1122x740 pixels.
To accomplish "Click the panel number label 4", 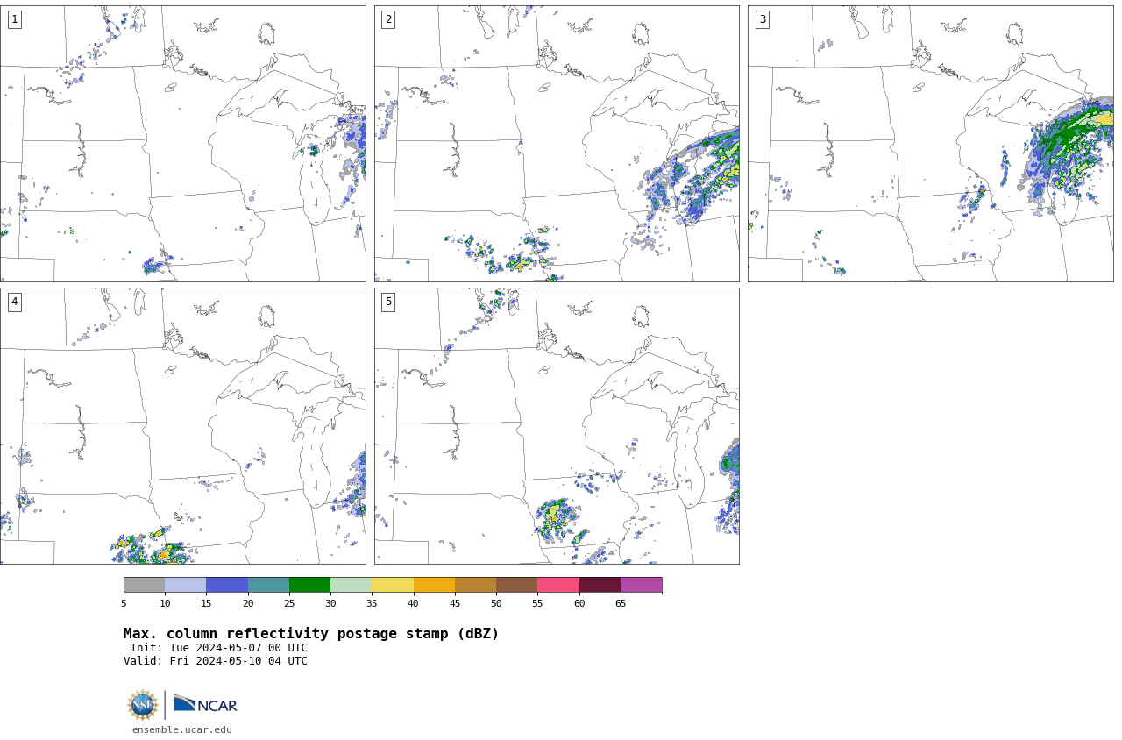I will (x=14, y=302).
